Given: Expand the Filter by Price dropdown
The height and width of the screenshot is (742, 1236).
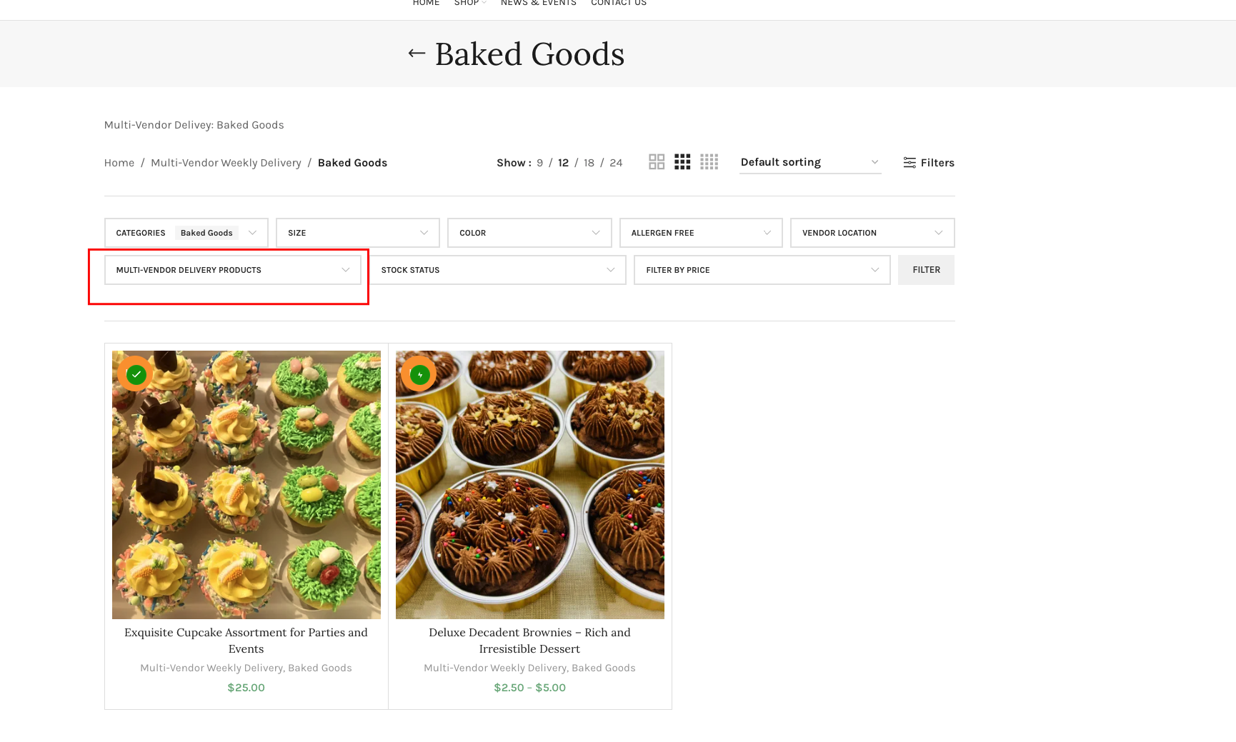Looking at the screenshot, I should (x=762, y=270).
